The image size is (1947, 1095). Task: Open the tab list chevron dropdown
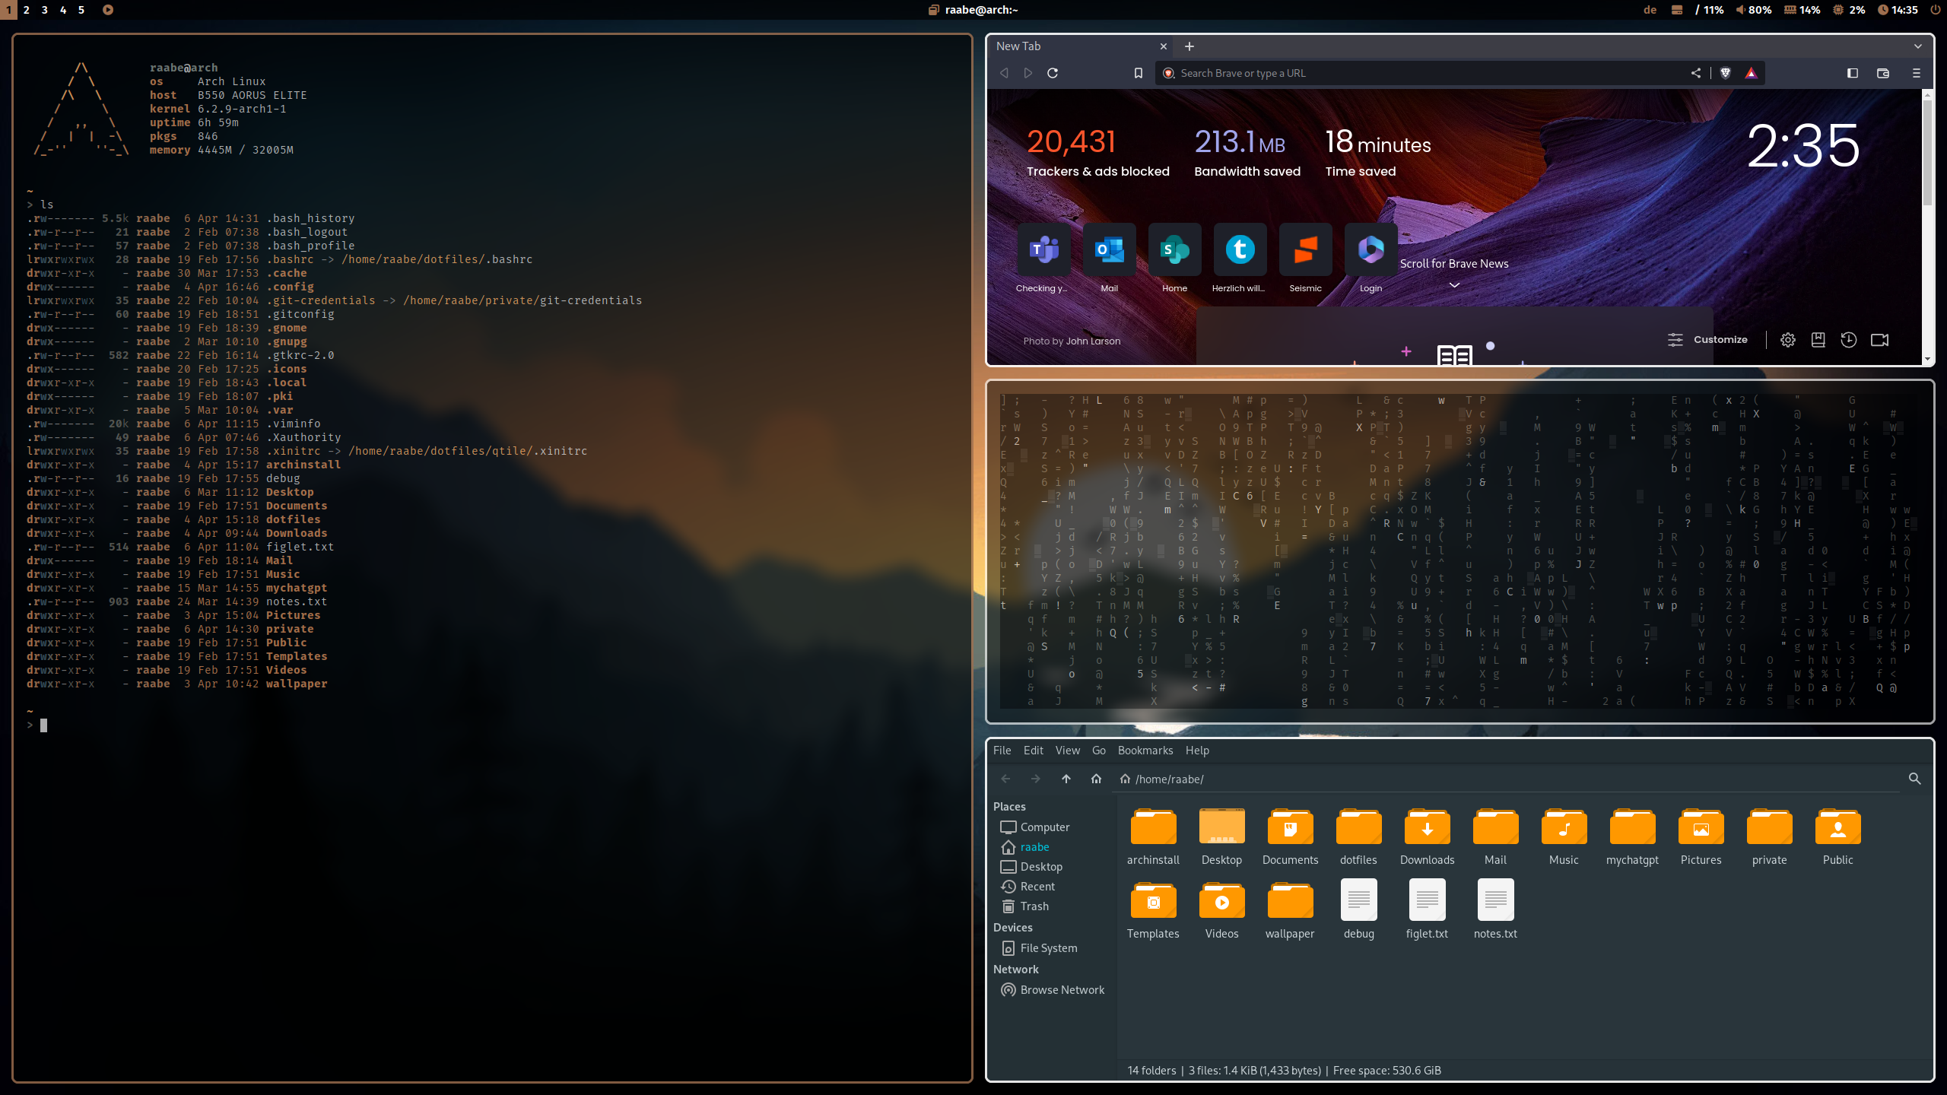pos(1918,46)
